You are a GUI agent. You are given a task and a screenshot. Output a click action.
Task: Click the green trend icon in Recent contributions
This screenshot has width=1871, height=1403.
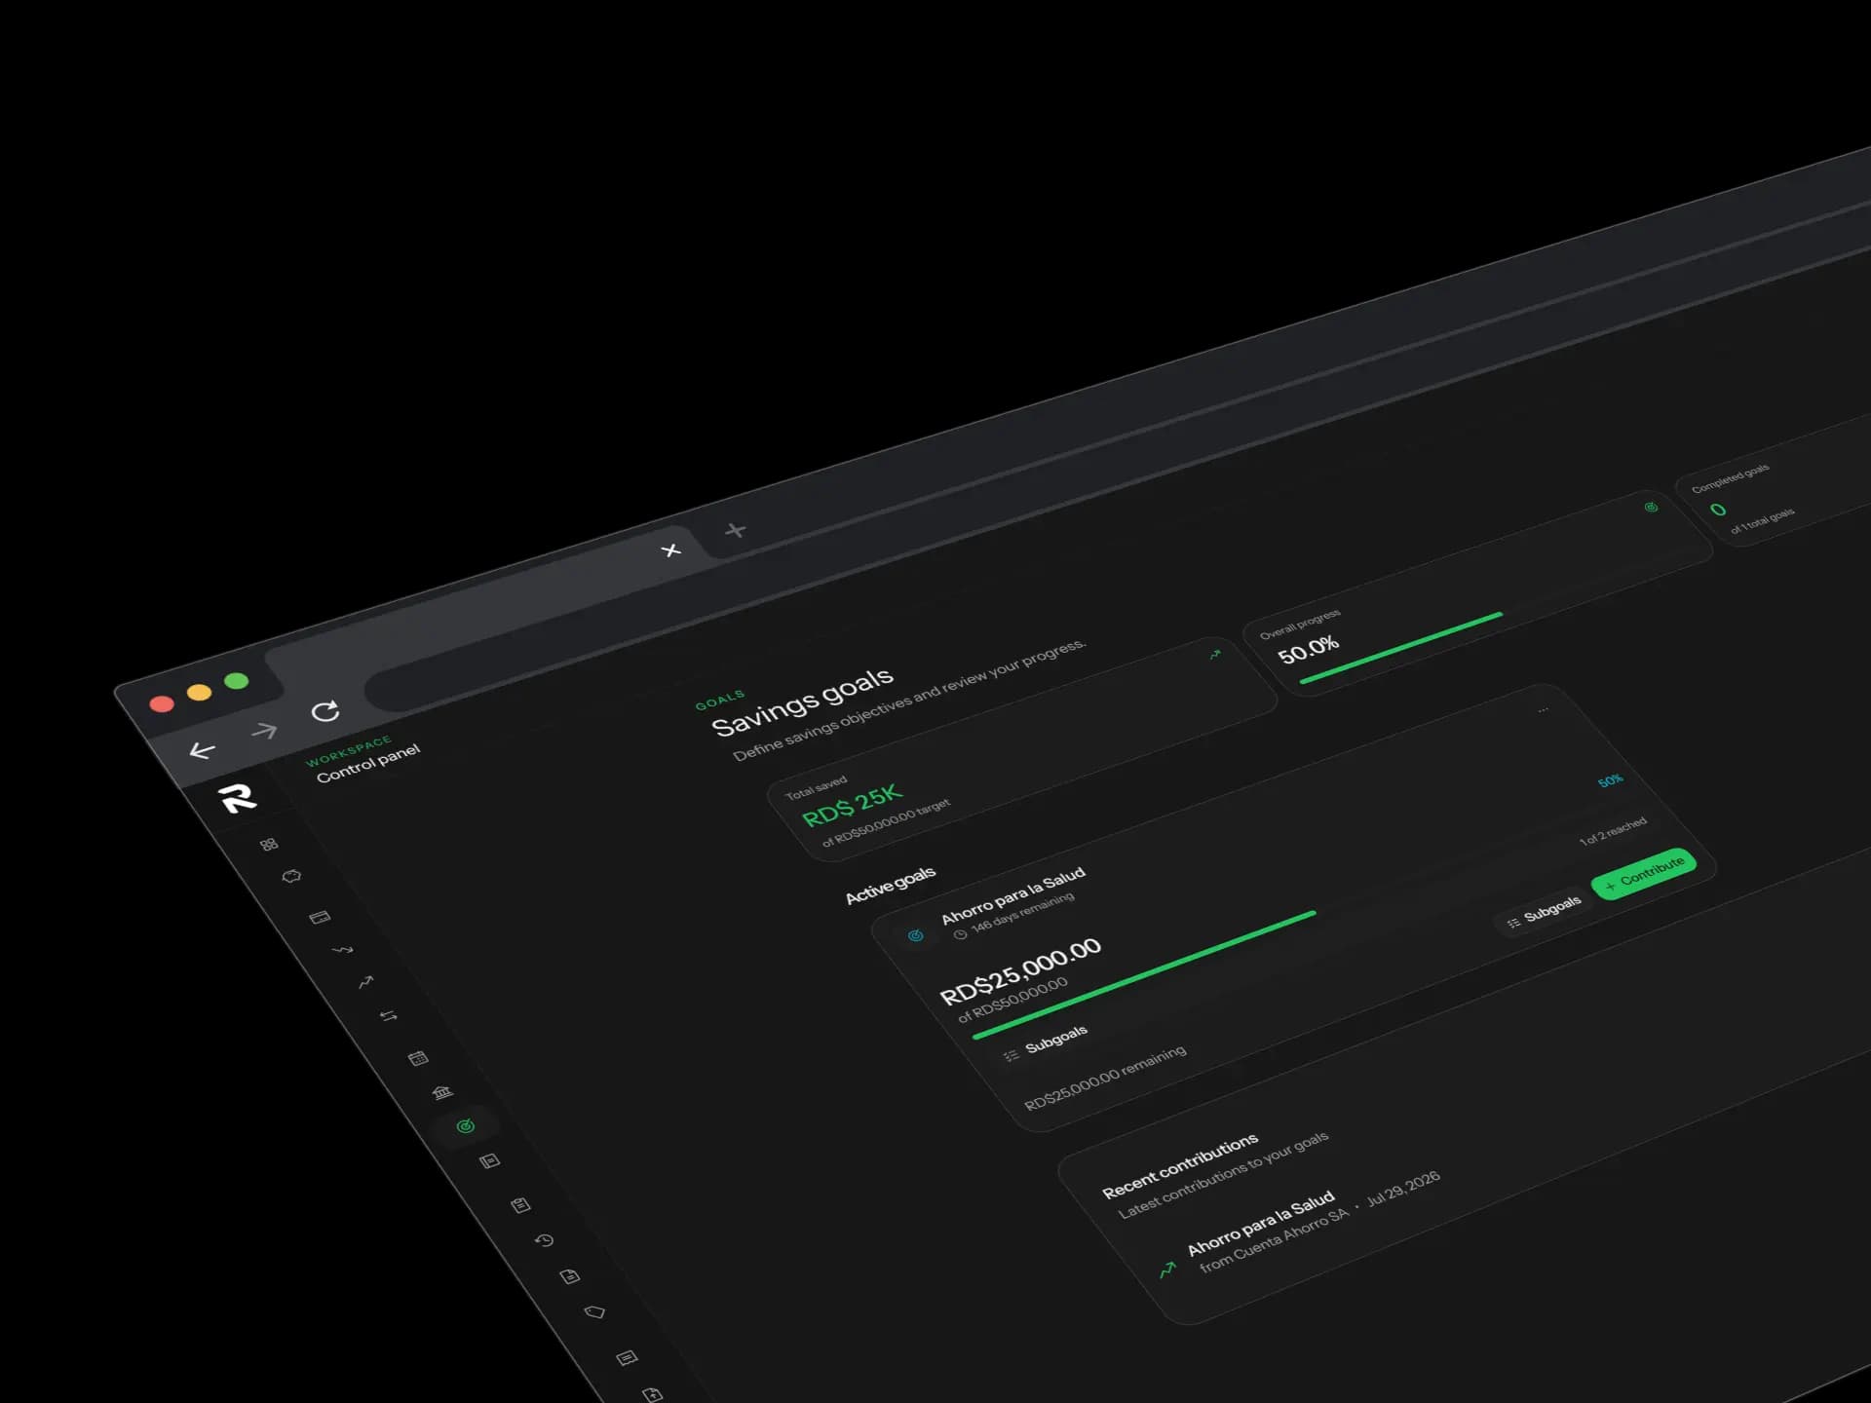1167,1270
